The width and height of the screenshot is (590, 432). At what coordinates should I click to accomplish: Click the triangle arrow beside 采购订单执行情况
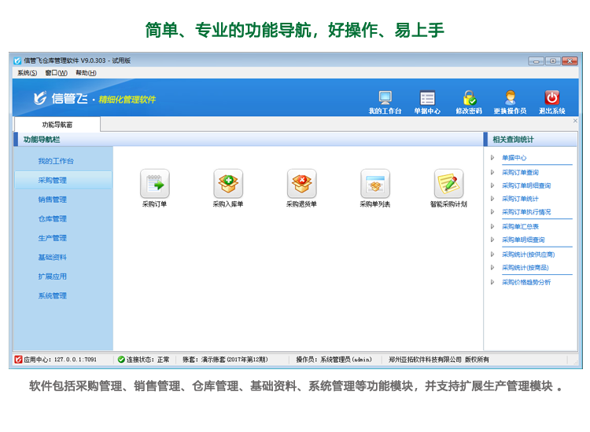pyautogui.click(x=492, y=212)
